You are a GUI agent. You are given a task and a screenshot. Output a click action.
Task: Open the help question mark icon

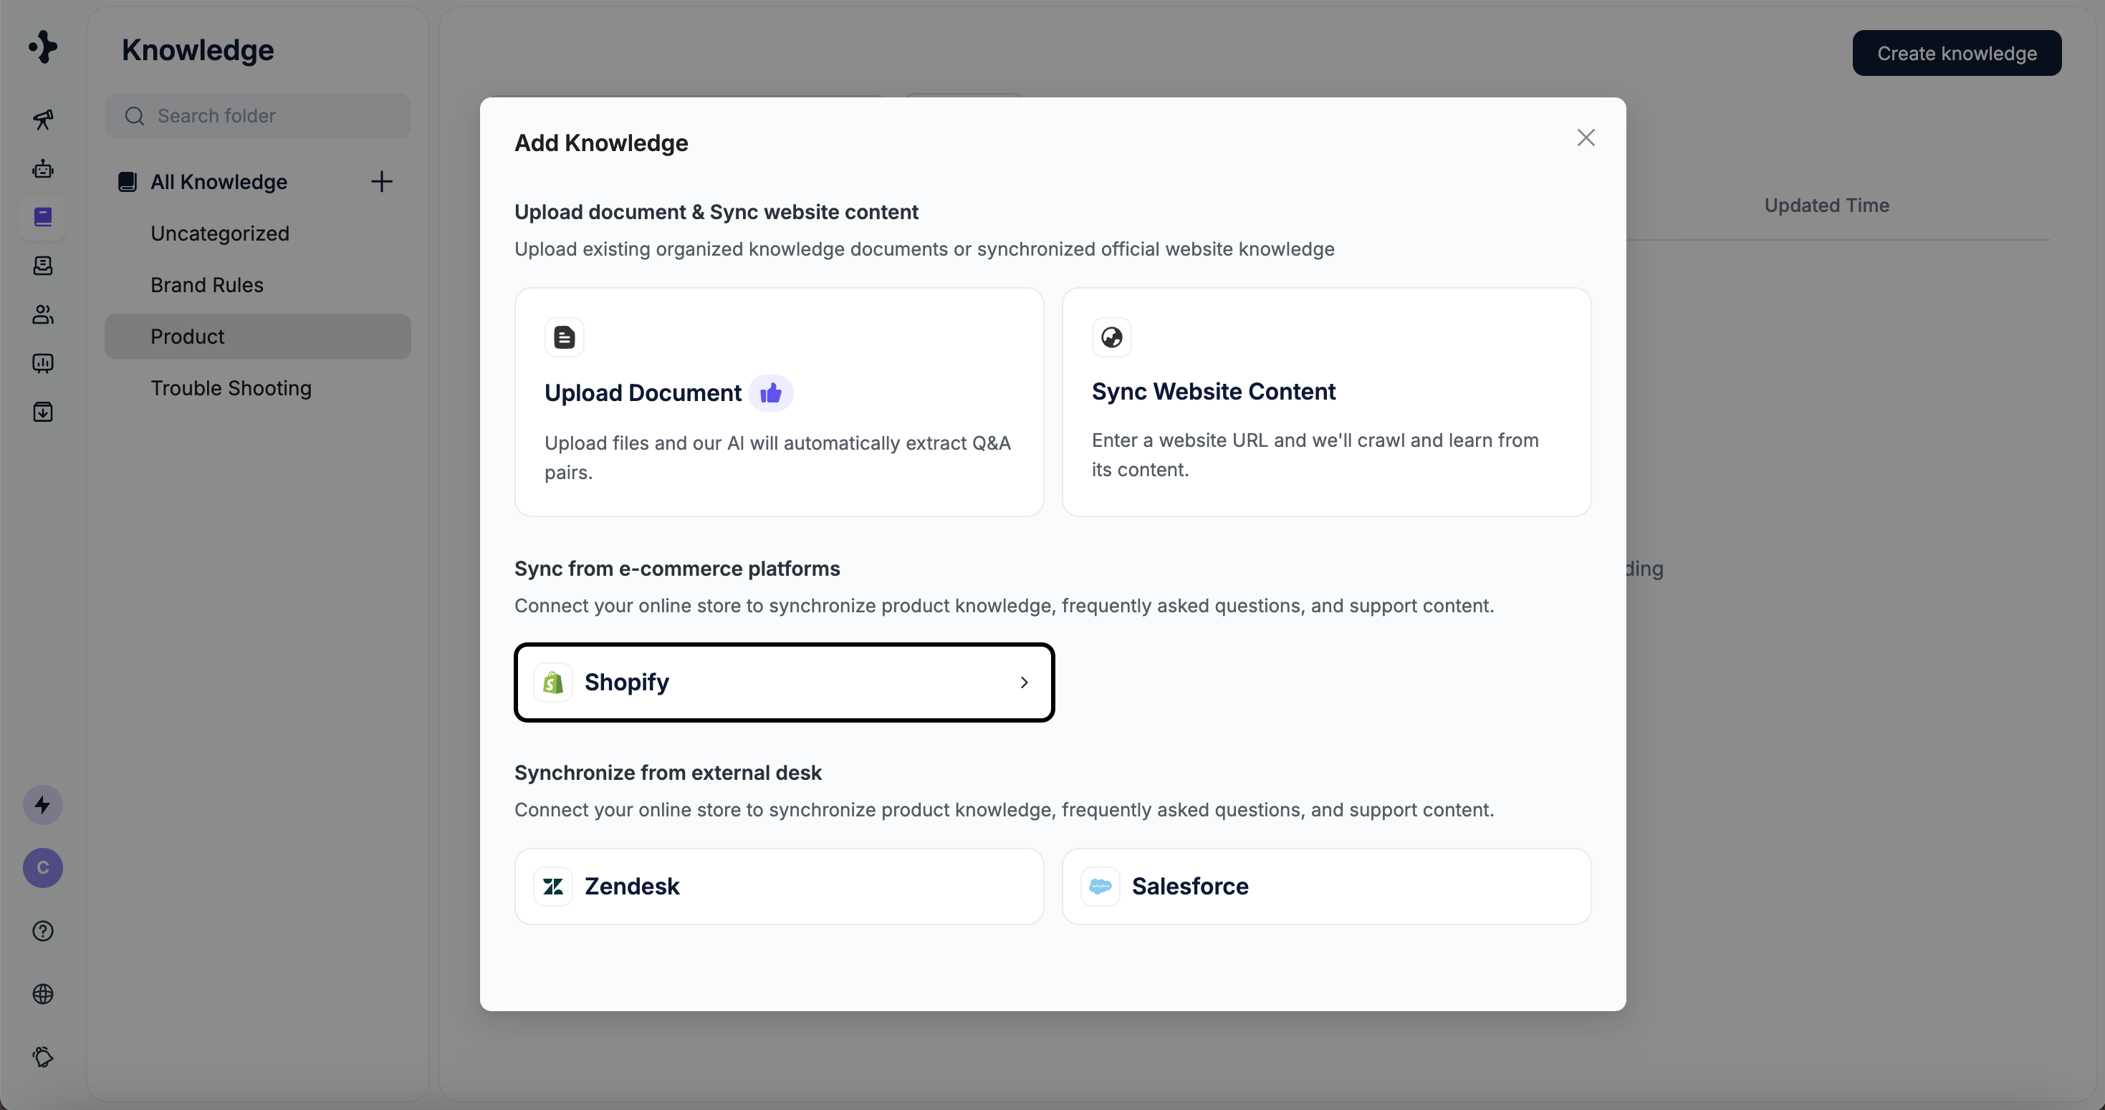[42, 931]
